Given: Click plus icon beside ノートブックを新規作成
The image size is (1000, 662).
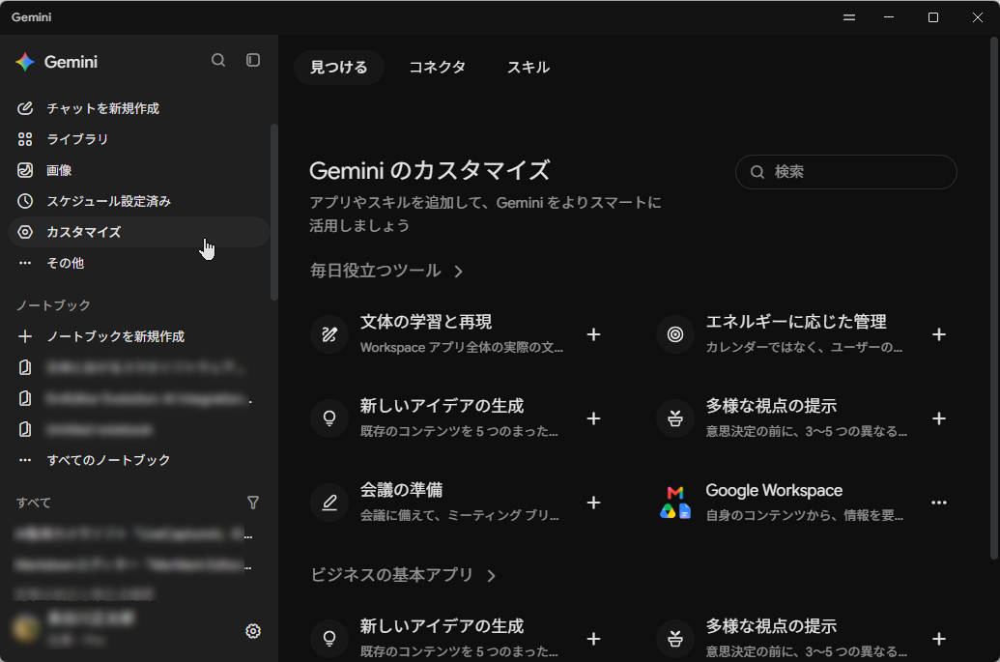Looking at the screenshot, I should [25, 336].
